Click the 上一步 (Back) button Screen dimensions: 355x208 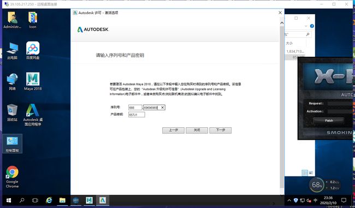click(x=173, y=130)
